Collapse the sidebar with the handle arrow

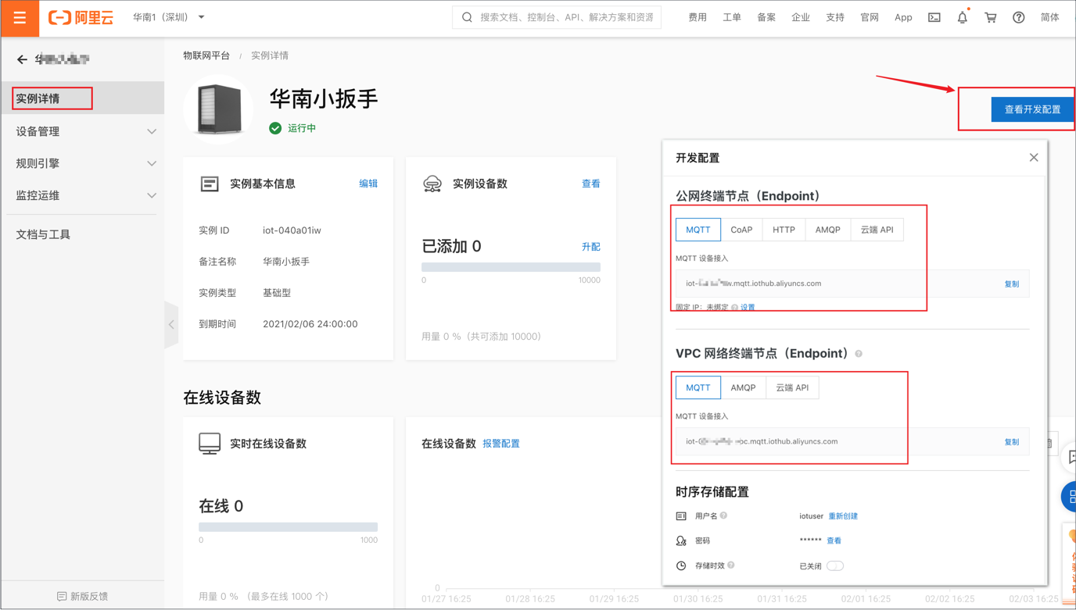click(x=171, y=324)
